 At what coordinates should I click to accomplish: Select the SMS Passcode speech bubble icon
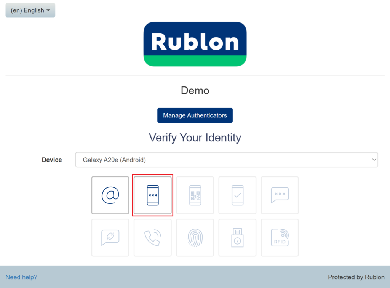[280, 195]
